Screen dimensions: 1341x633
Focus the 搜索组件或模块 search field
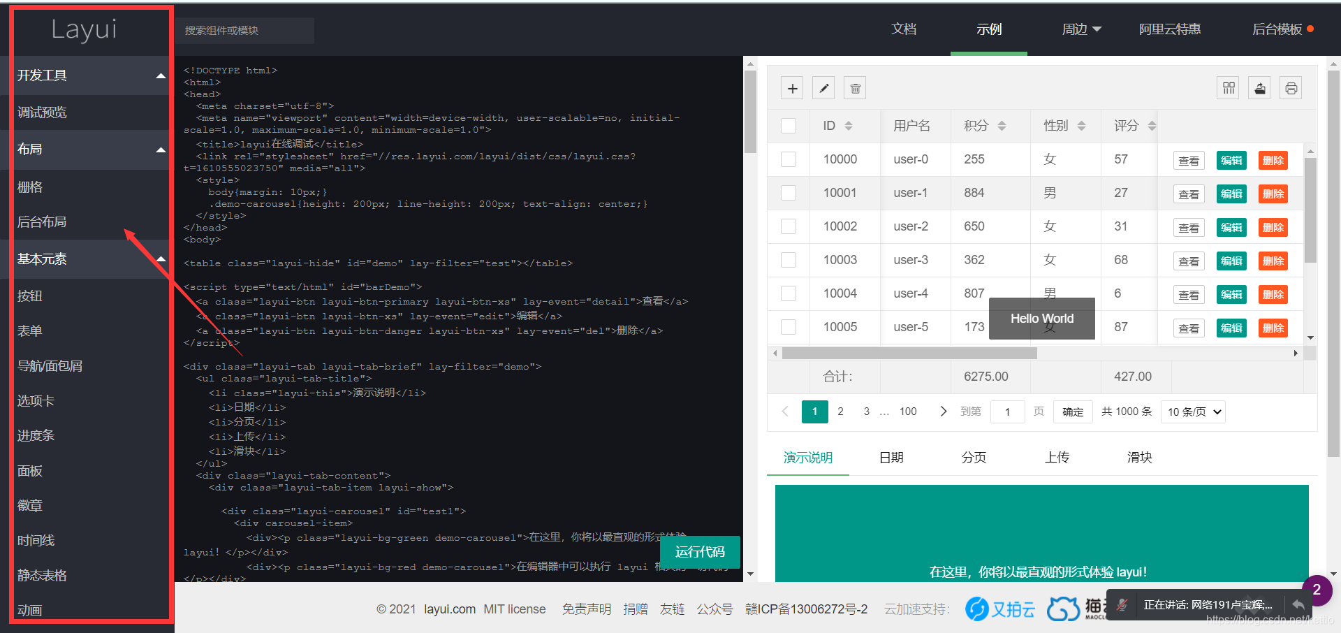[x=244, y=31]
